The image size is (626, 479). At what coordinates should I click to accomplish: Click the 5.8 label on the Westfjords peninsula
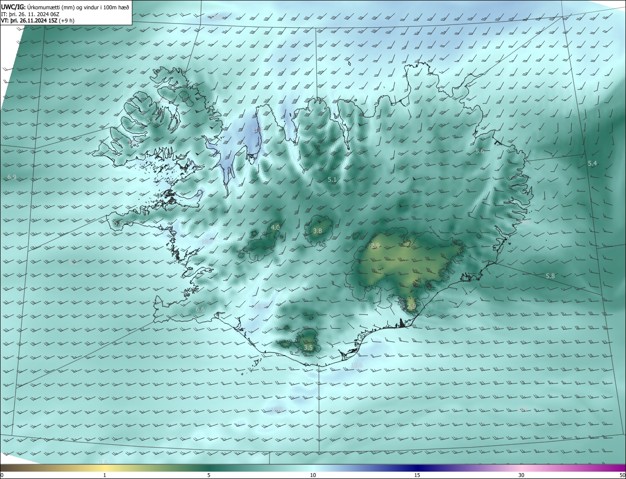coord(151,120)
